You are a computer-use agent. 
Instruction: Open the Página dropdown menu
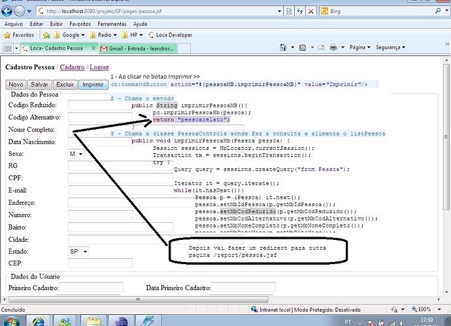click(359, 48)
